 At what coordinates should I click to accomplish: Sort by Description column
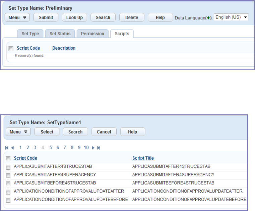(64, 48)
